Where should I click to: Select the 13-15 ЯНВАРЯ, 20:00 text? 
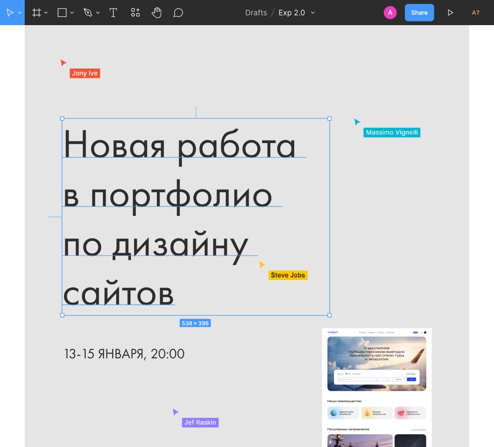point(124,354)
